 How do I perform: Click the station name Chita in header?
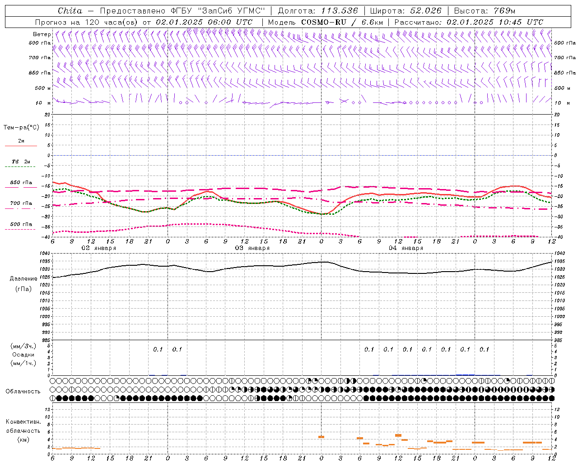coord(70,11)
